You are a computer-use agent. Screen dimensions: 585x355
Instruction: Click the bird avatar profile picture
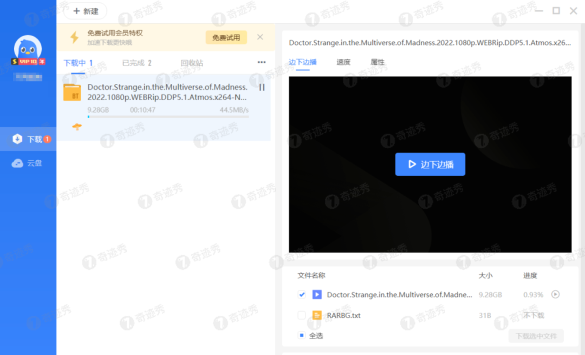tap(28, 48)
